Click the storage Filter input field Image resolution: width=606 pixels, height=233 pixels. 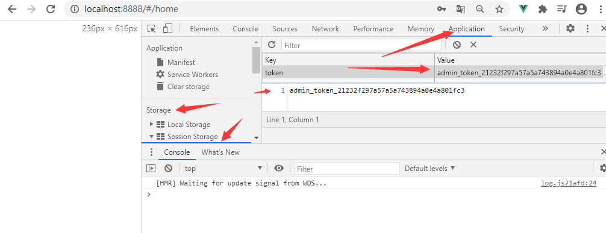361,45
